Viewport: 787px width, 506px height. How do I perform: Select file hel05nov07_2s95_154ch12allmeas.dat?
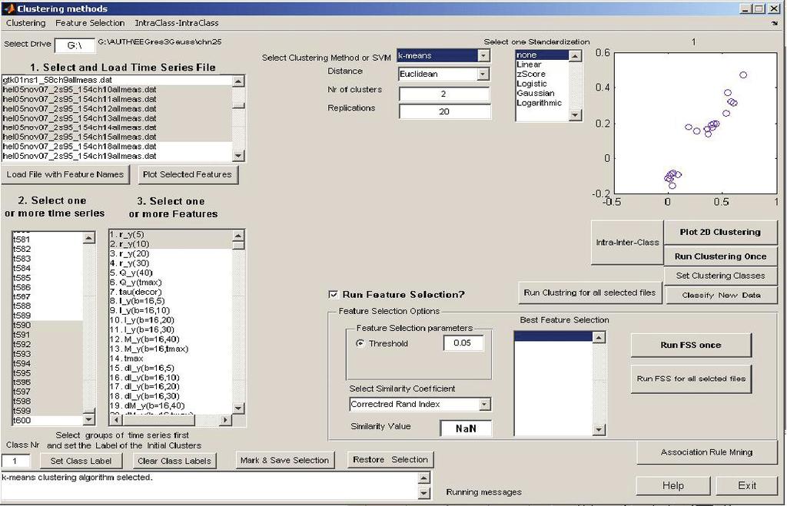click(118, 109)
